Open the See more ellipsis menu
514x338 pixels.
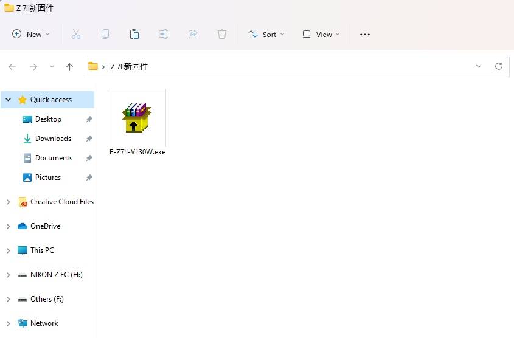pos(365,35)
